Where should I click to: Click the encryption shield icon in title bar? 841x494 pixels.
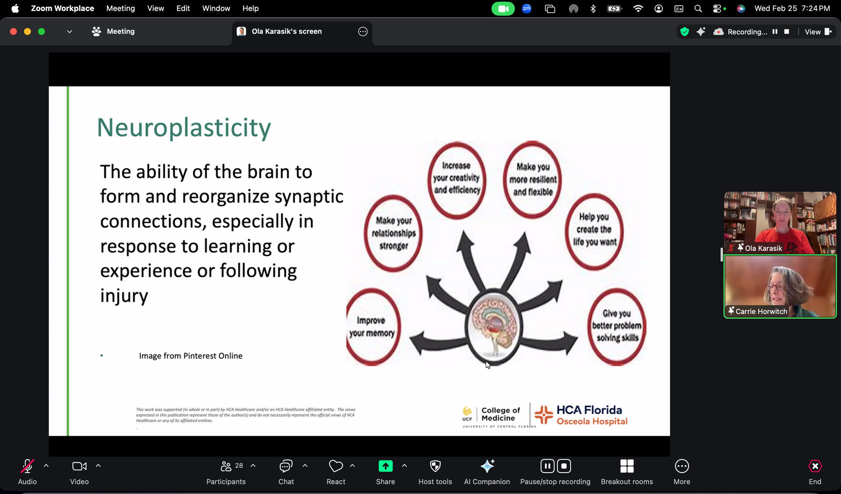pos(684,32)
